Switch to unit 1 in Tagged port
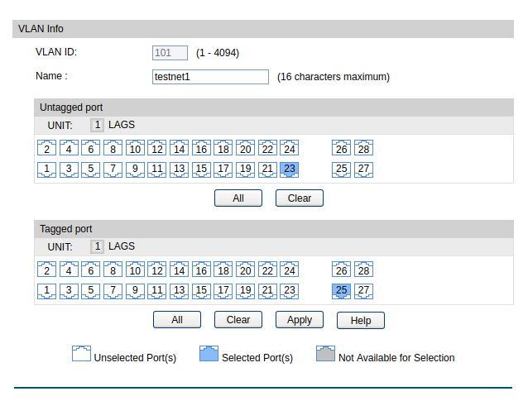 pos(98,246)
